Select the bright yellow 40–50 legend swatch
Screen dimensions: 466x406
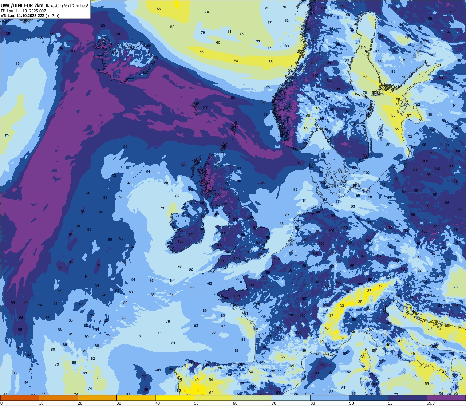click(175, 398)
